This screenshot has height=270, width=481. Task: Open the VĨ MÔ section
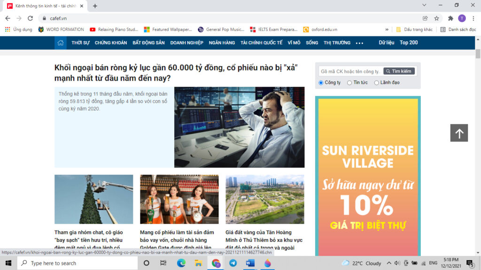coord(294,43)
